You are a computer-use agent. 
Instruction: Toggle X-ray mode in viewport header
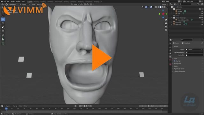pyautogui.click(x=156, y=7)
